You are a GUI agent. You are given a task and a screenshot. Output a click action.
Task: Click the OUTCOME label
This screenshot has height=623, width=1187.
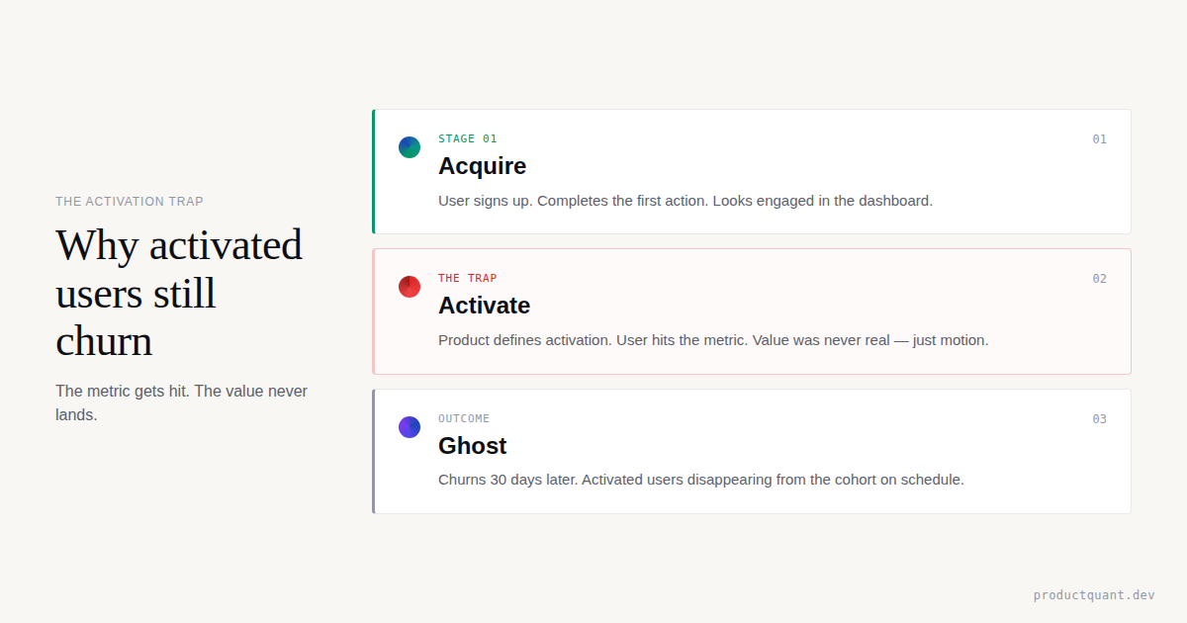[464, 418]
